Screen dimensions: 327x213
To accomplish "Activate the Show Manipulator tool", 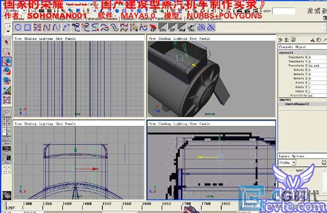I will [7, 91].
